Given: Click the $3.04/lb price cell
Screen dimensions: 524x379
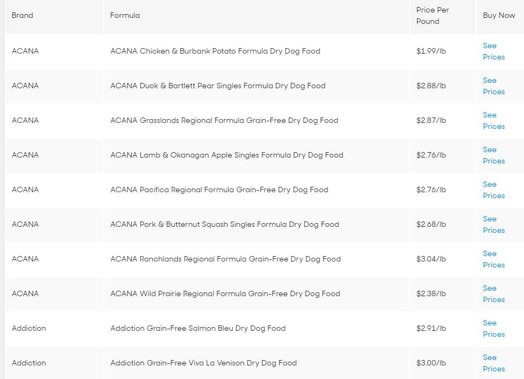Looking at the screenshot, I should tap(431, 259).
